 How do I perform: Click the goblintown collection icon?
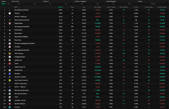coord(10,60)
